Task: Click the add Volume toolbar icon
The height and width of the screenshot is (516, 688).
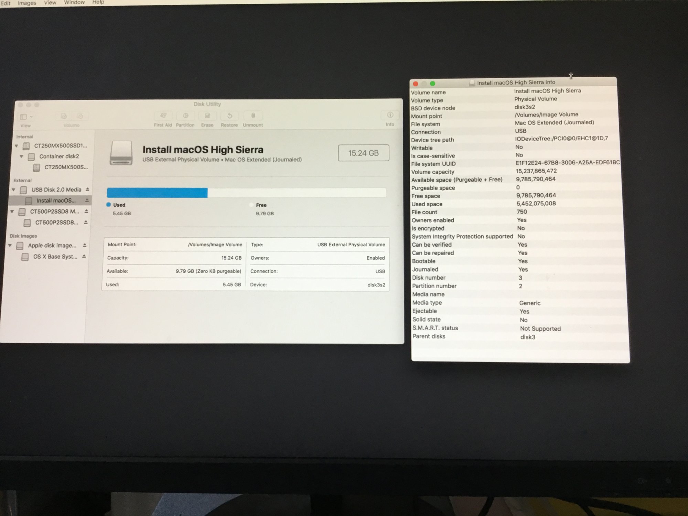Action: (x=64, y=117)
